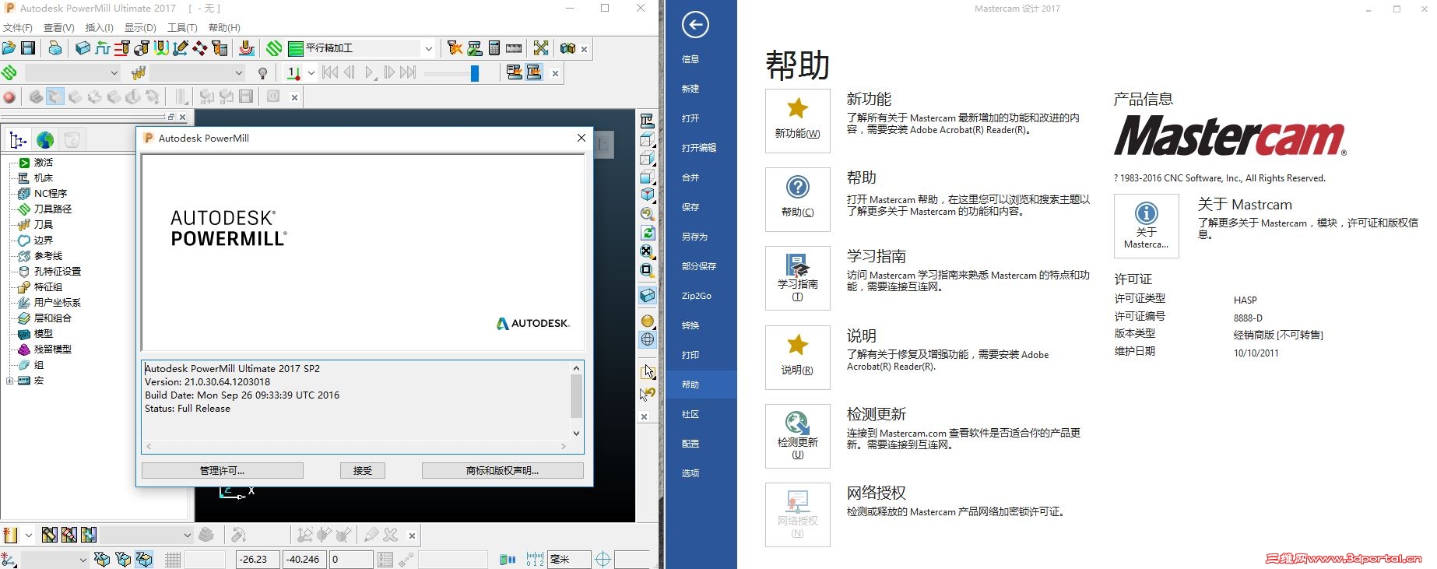The width and height of the screenshot is (1437, 569).
Task: Click the simulation play button
Action: pos(371,73)
